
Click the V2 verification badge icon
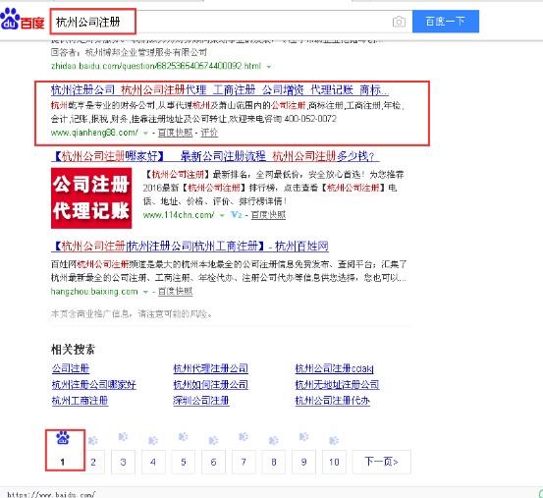[x=236, y=215]
